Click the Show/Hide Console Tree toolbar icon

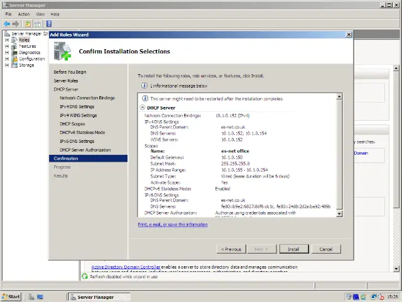38,24
